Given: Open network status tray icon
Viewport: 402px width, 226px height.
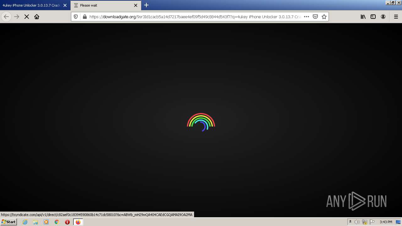Looking at the screenshot, I should [365, 222].
